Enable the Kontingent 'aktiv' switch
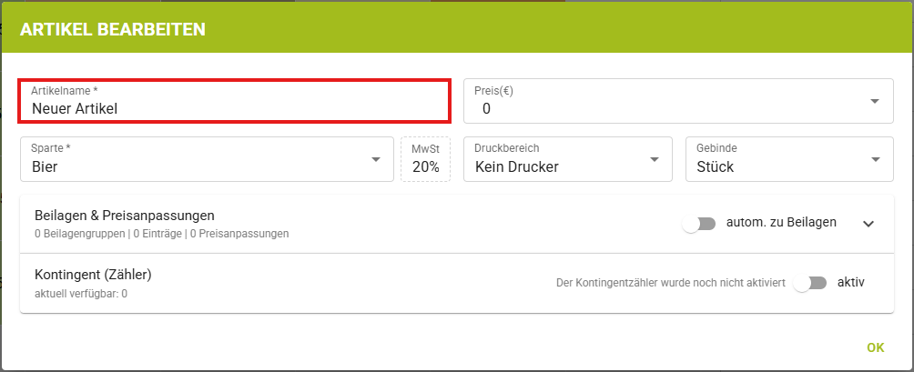 (x=809, y=283)
